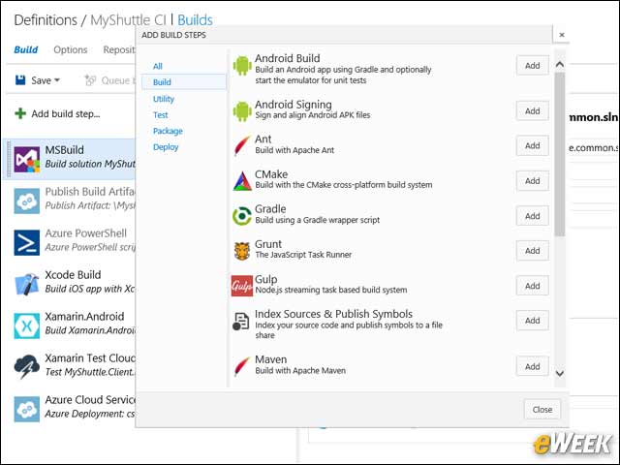
Task: Switch to the Options tab
Action: pyautogui.click(x=71, y=49)
